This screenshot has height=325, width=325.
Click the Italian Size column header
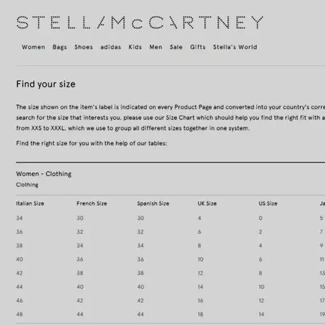pos(30,203)
